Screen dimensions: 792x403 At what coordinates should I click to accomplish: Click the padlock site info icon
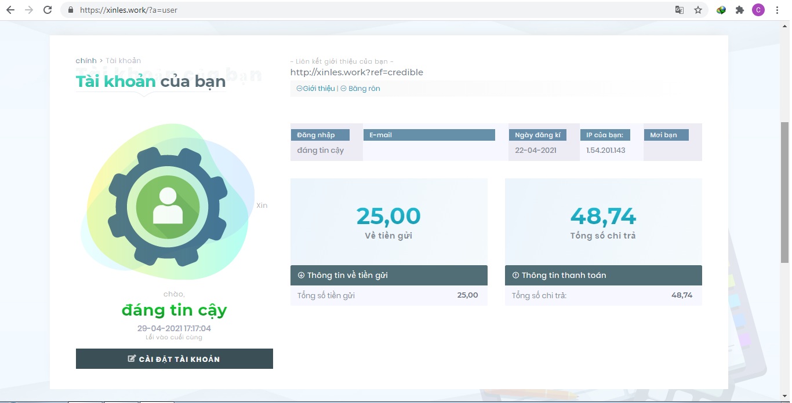tap(71, 10)
